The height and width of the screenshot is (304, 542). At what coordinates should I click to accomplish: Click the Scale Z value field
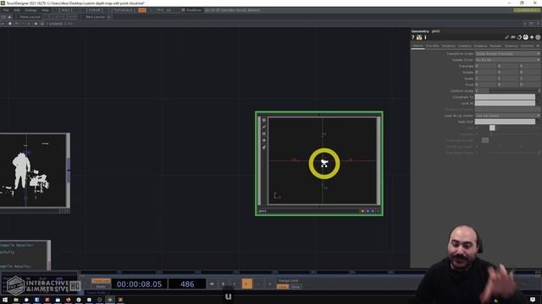pos(530,79)
